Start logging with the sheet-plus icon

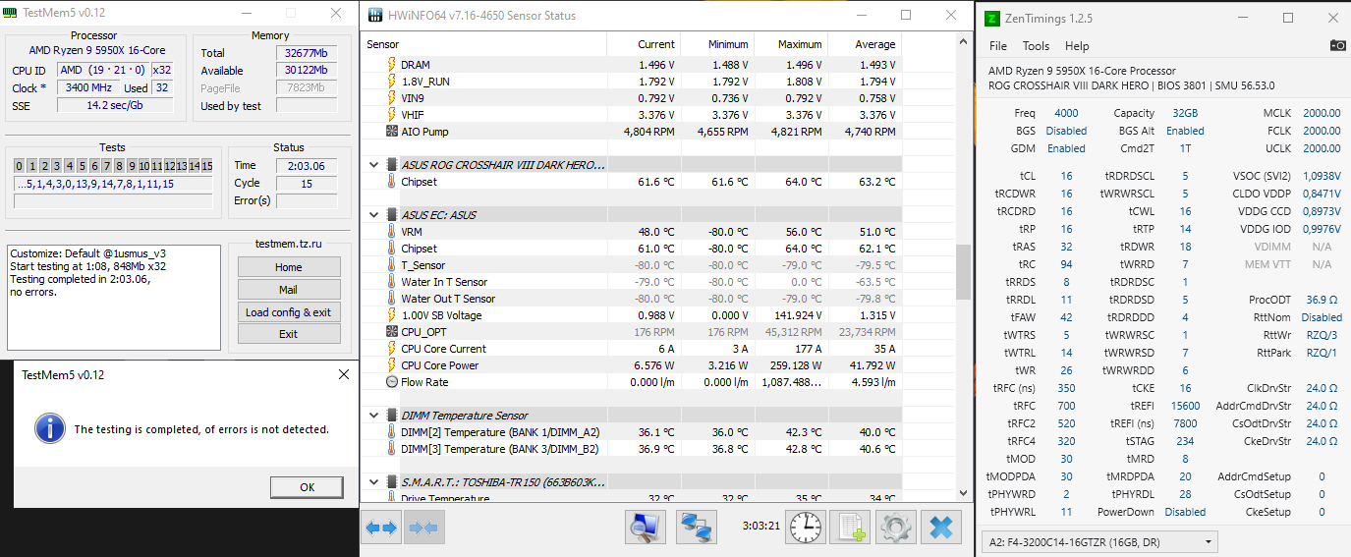[850, 528]
